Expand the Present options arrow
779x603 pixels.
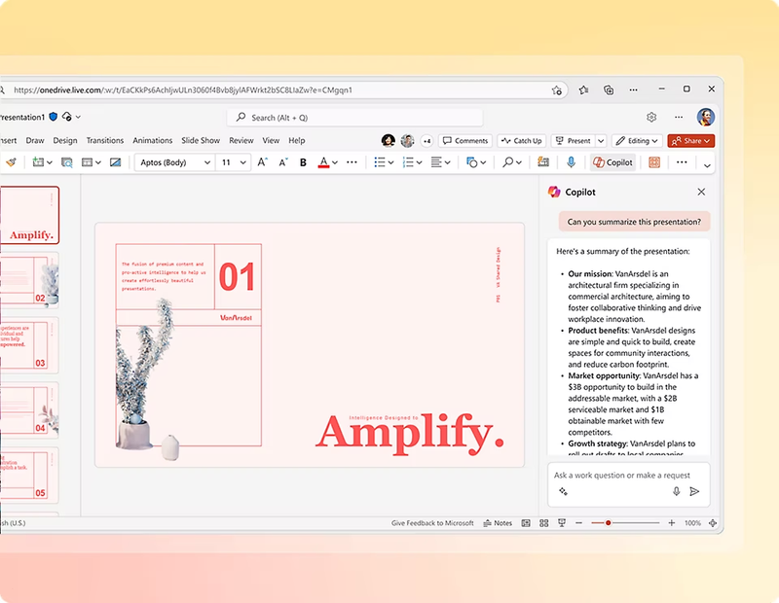click(x=601, y=141)
